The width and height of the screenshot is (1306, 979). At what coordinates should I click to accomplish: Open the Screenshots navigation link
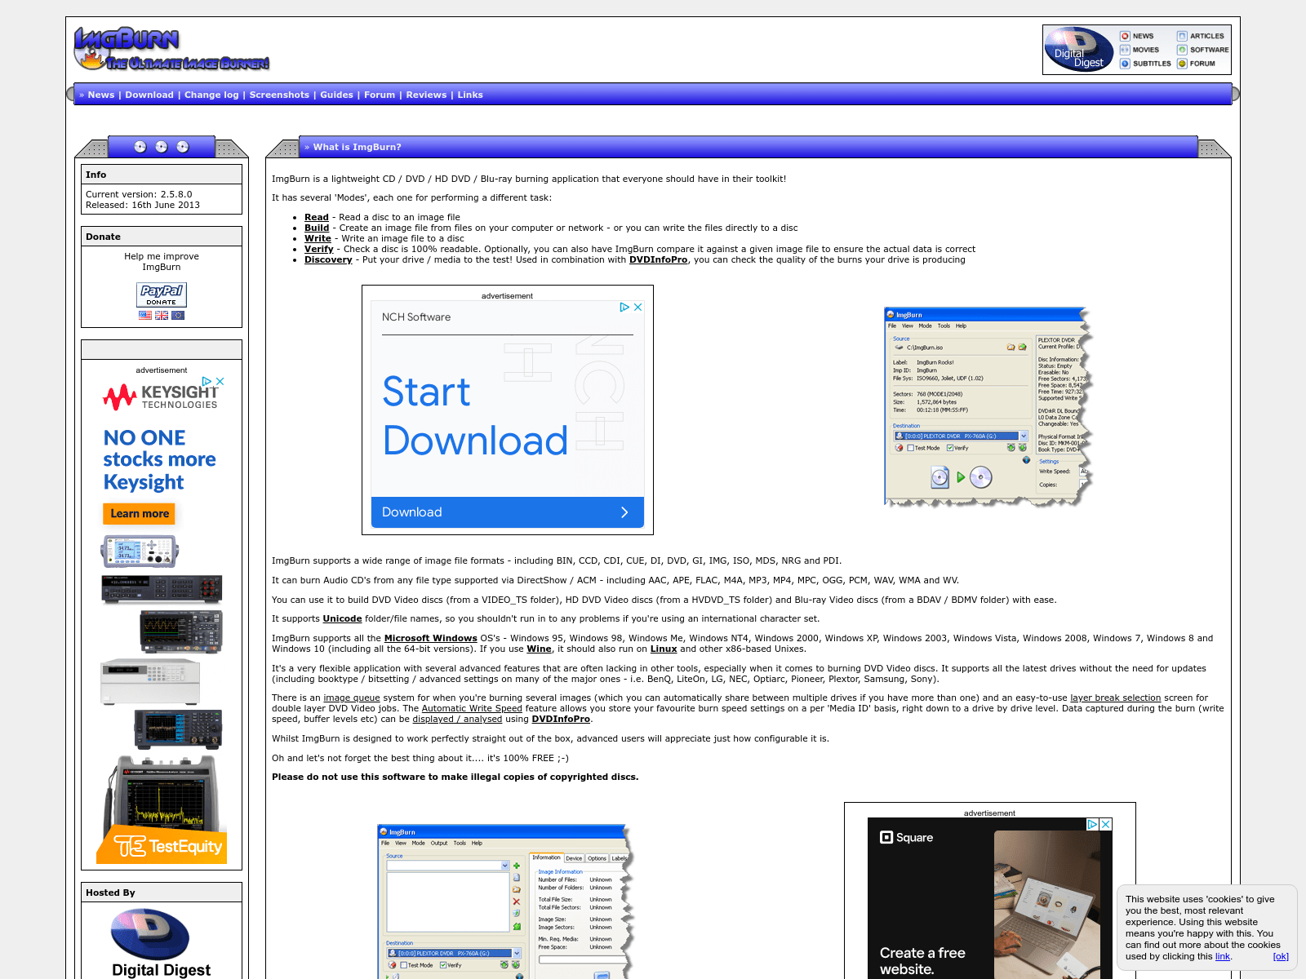pyautogui.click(x=279, y=95)
